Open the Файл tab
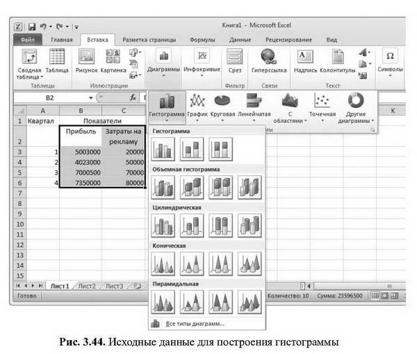The image size is (417, 354). pos(28,40)
